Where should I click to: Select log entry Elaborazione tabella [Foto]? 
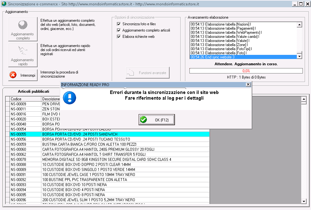243,53
